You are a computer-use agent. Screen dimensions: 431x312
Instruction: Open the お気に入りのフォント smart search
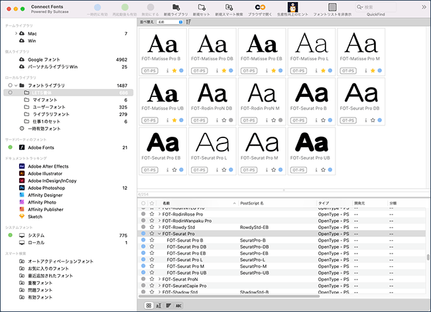click(48, 269)
